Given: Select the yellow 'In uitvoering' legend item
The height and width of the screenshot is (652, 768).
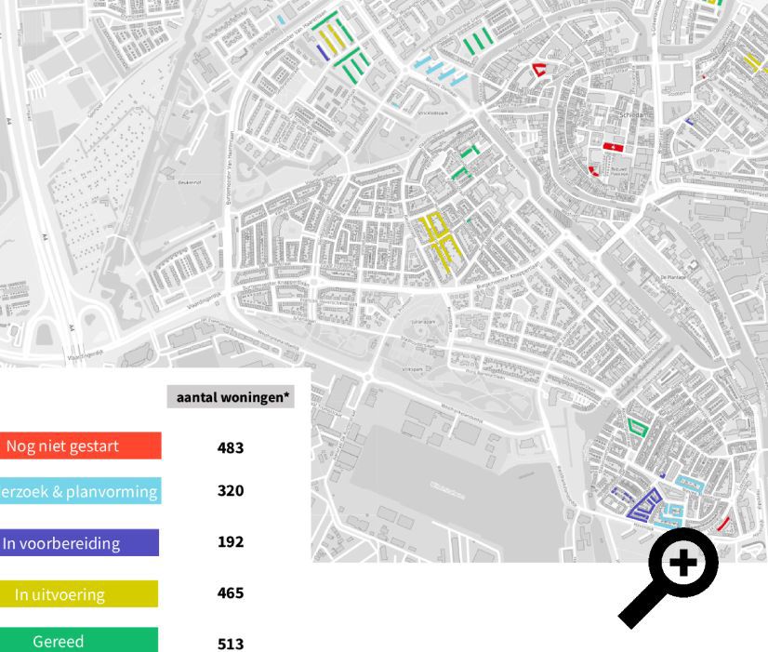Looking at the screenshot, I should pos(79,594).
